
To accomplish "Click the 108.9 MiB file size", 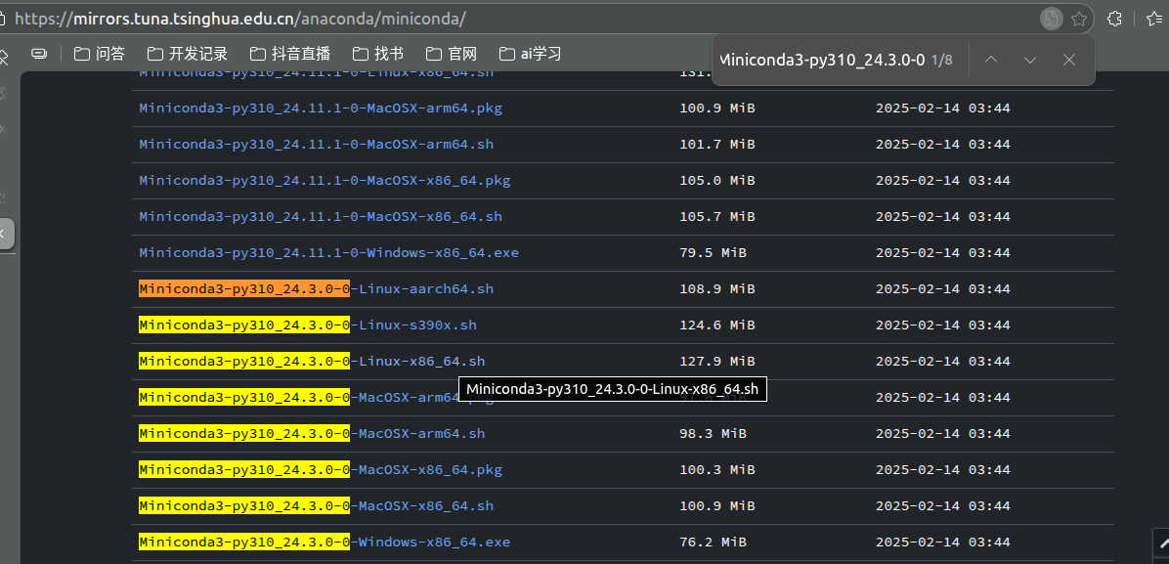I will [717, 288].
